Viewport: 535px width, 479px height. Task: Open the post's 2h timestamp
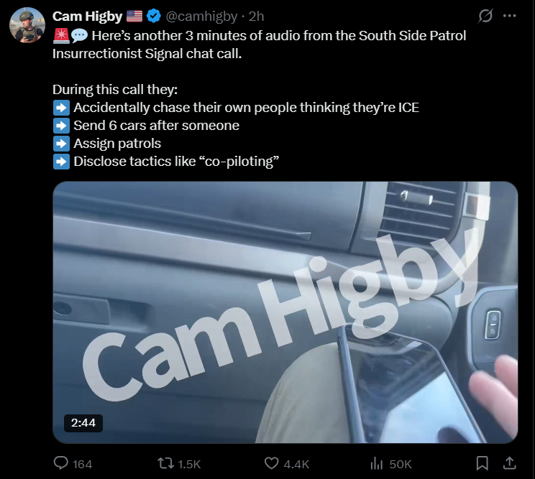coord(256,17)
